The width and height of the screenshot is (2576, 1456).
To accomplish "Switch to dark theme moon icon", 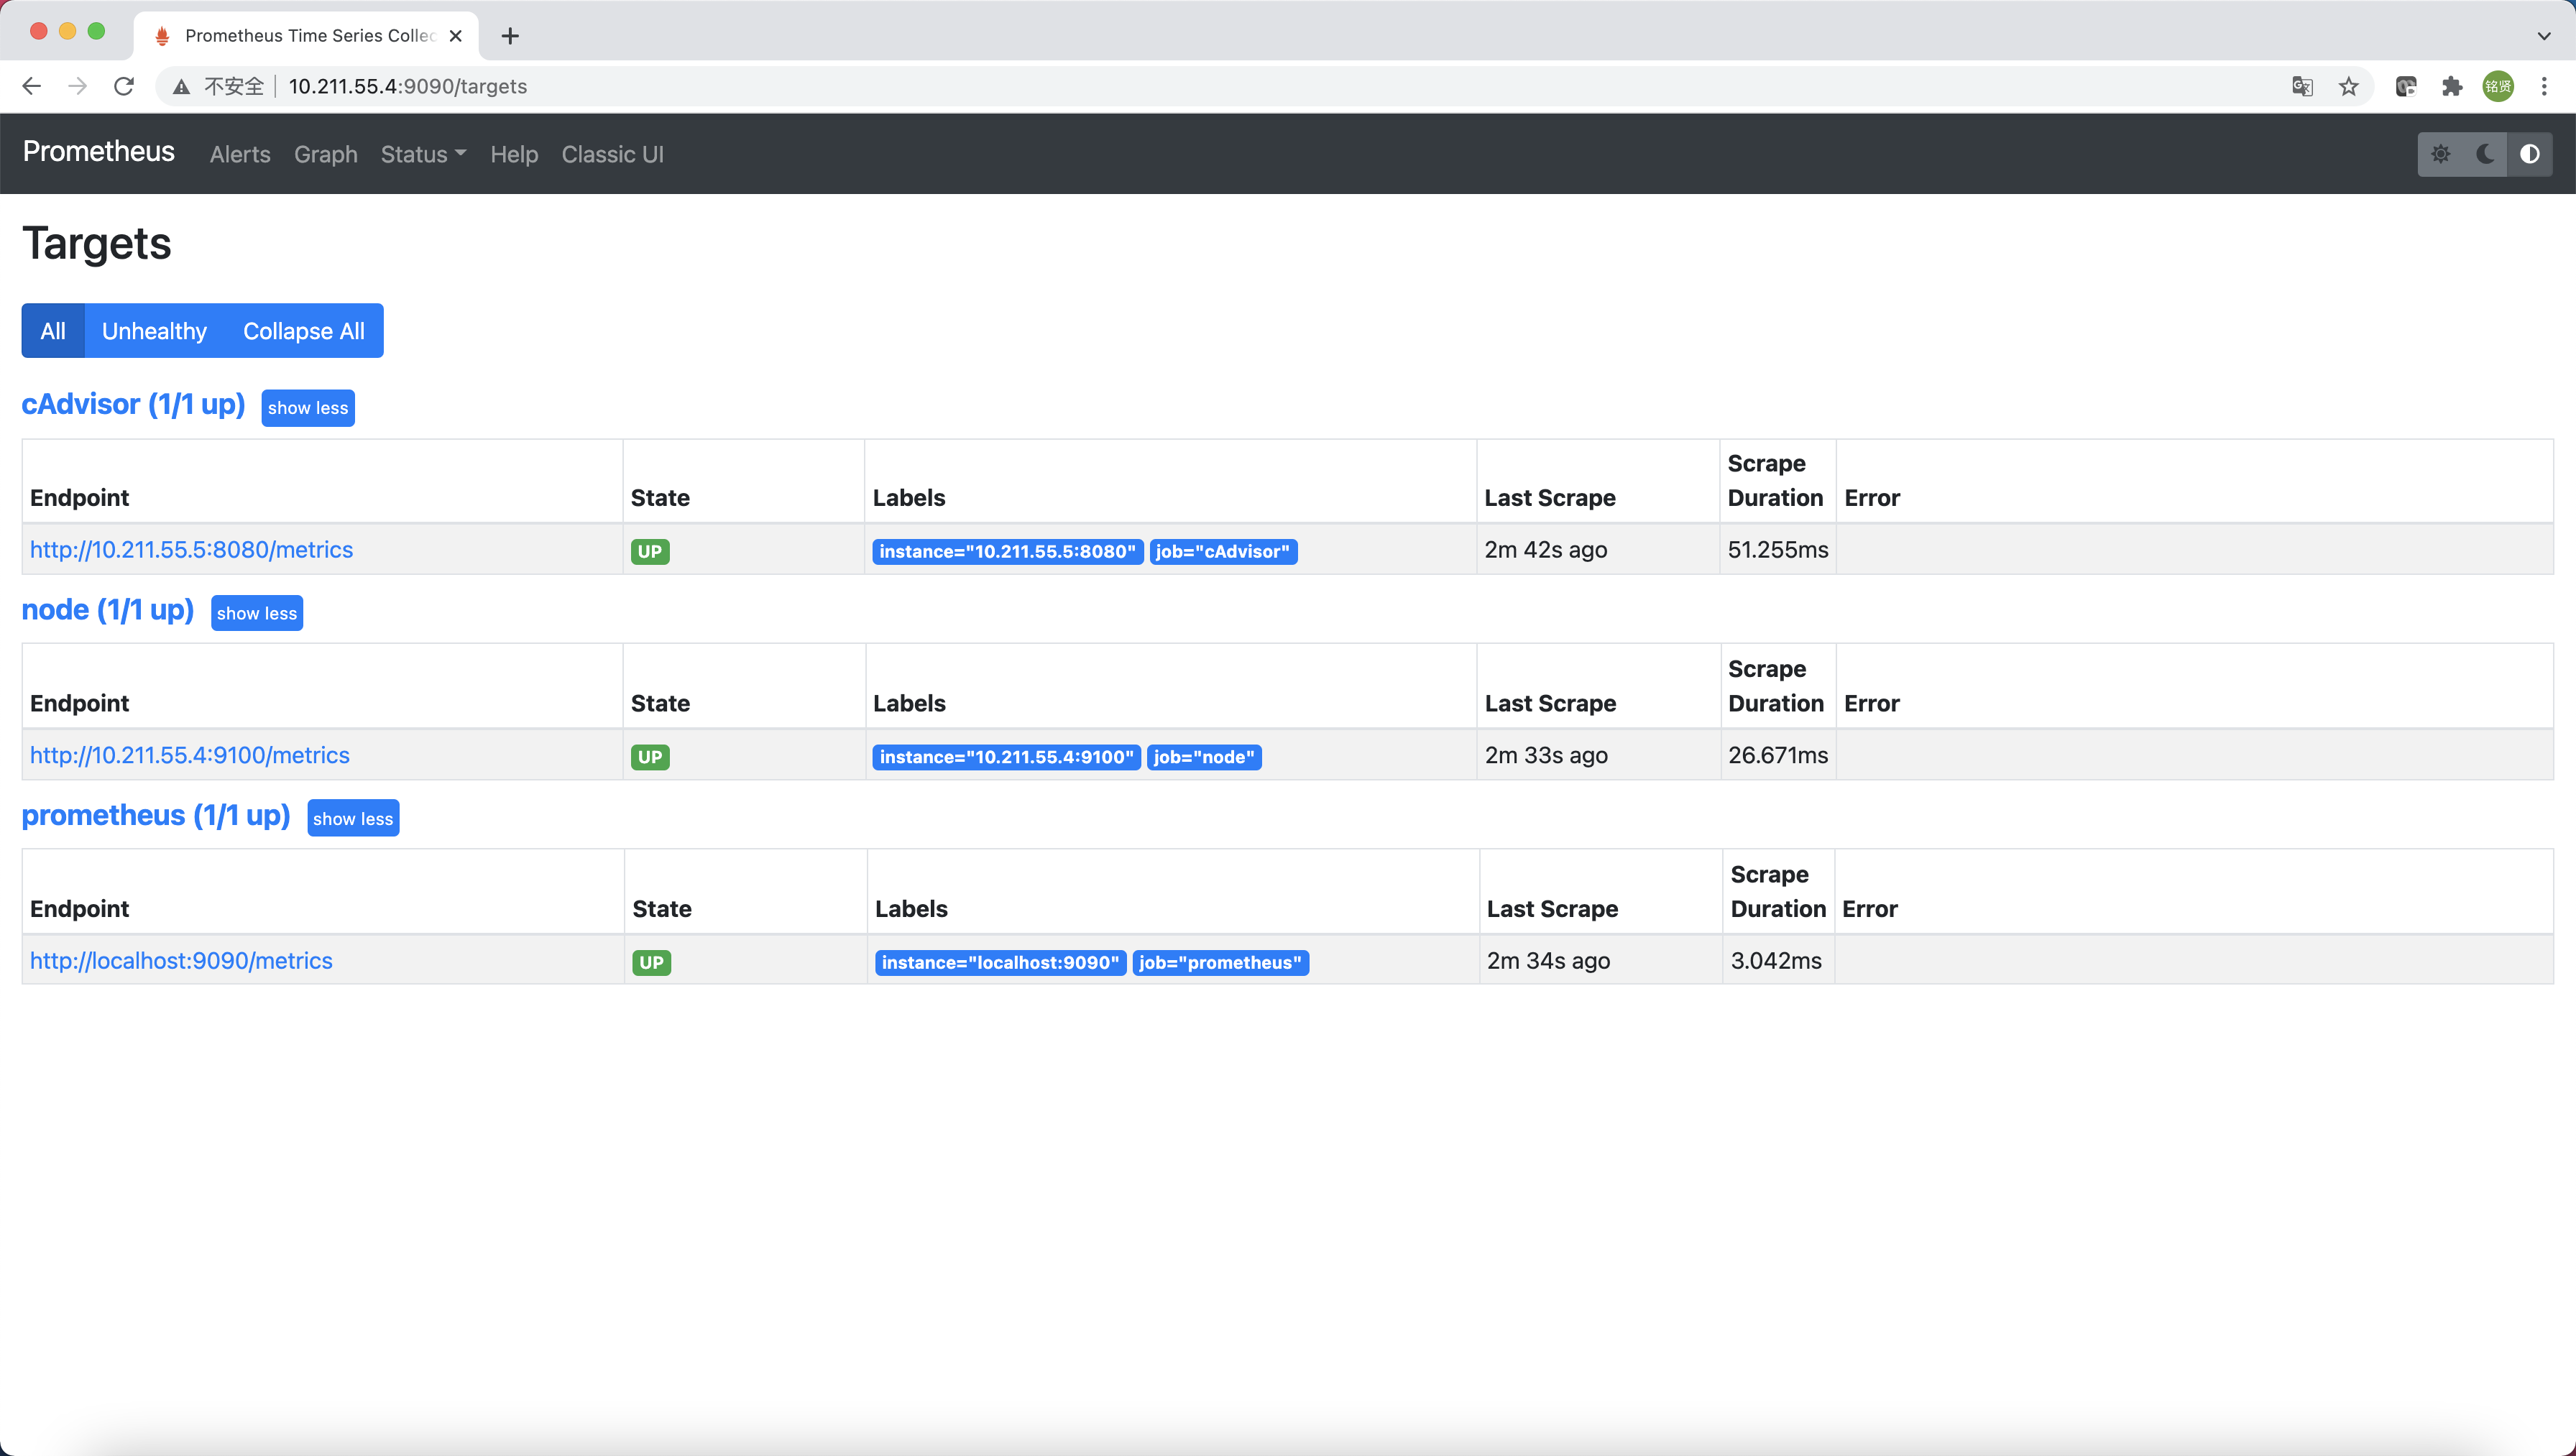I will (2485, 154).
